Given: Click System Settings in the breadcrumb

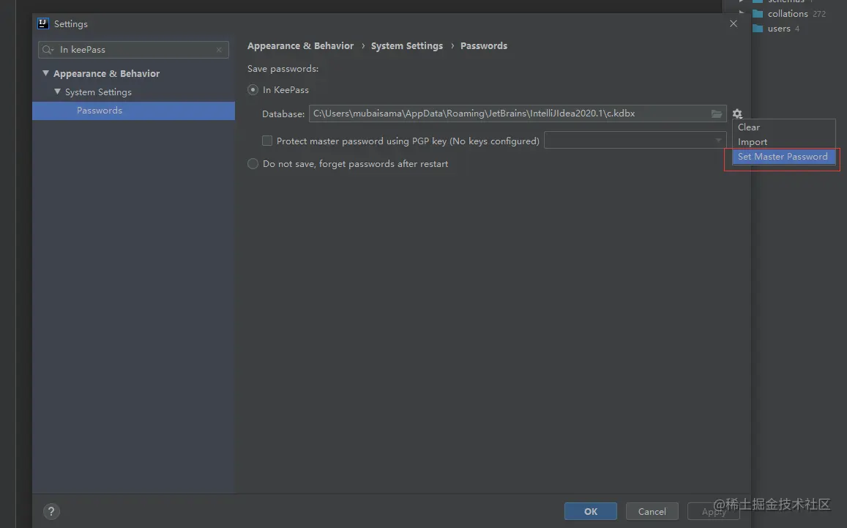Looking at the screenshot, I should 407,46.
